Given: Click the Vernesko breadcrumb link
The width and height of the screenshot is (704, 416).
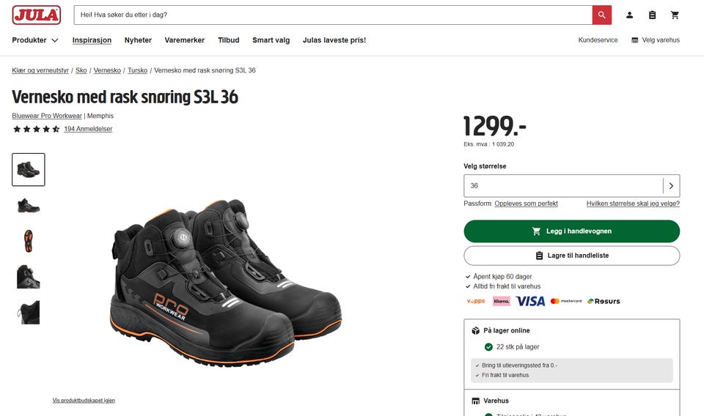Looking at the screenshot, I should coord(107,70).
